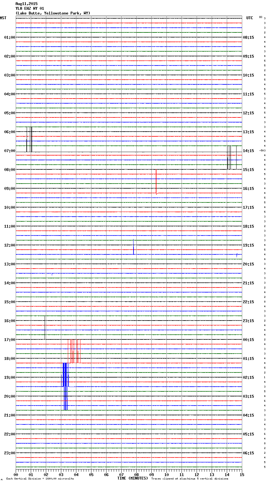The height and width of the screenshot is (483, 267).
Task: Click the 09:15 UTC label
Action: coord(248,56)
